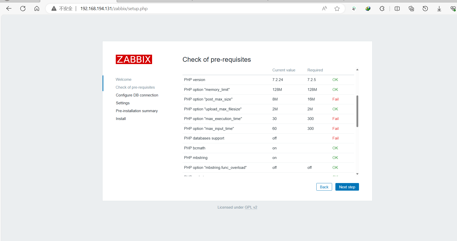This screenshot has height=241, width=457.
Task: Click the Required column header
Action: [315, 70]
